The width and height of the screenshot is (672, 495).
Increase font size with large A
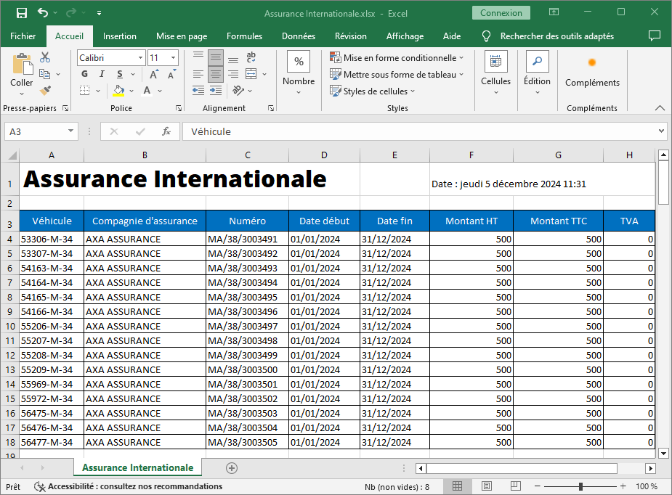[154, 75]
